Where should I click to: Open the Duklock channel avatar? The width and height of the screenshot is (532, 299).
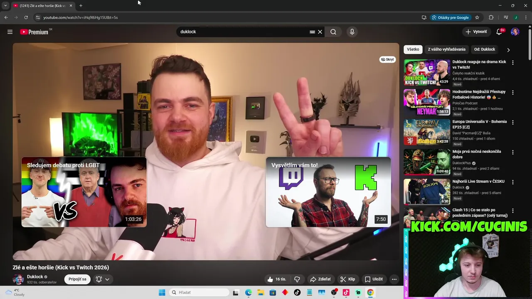[x=18, y=279]
